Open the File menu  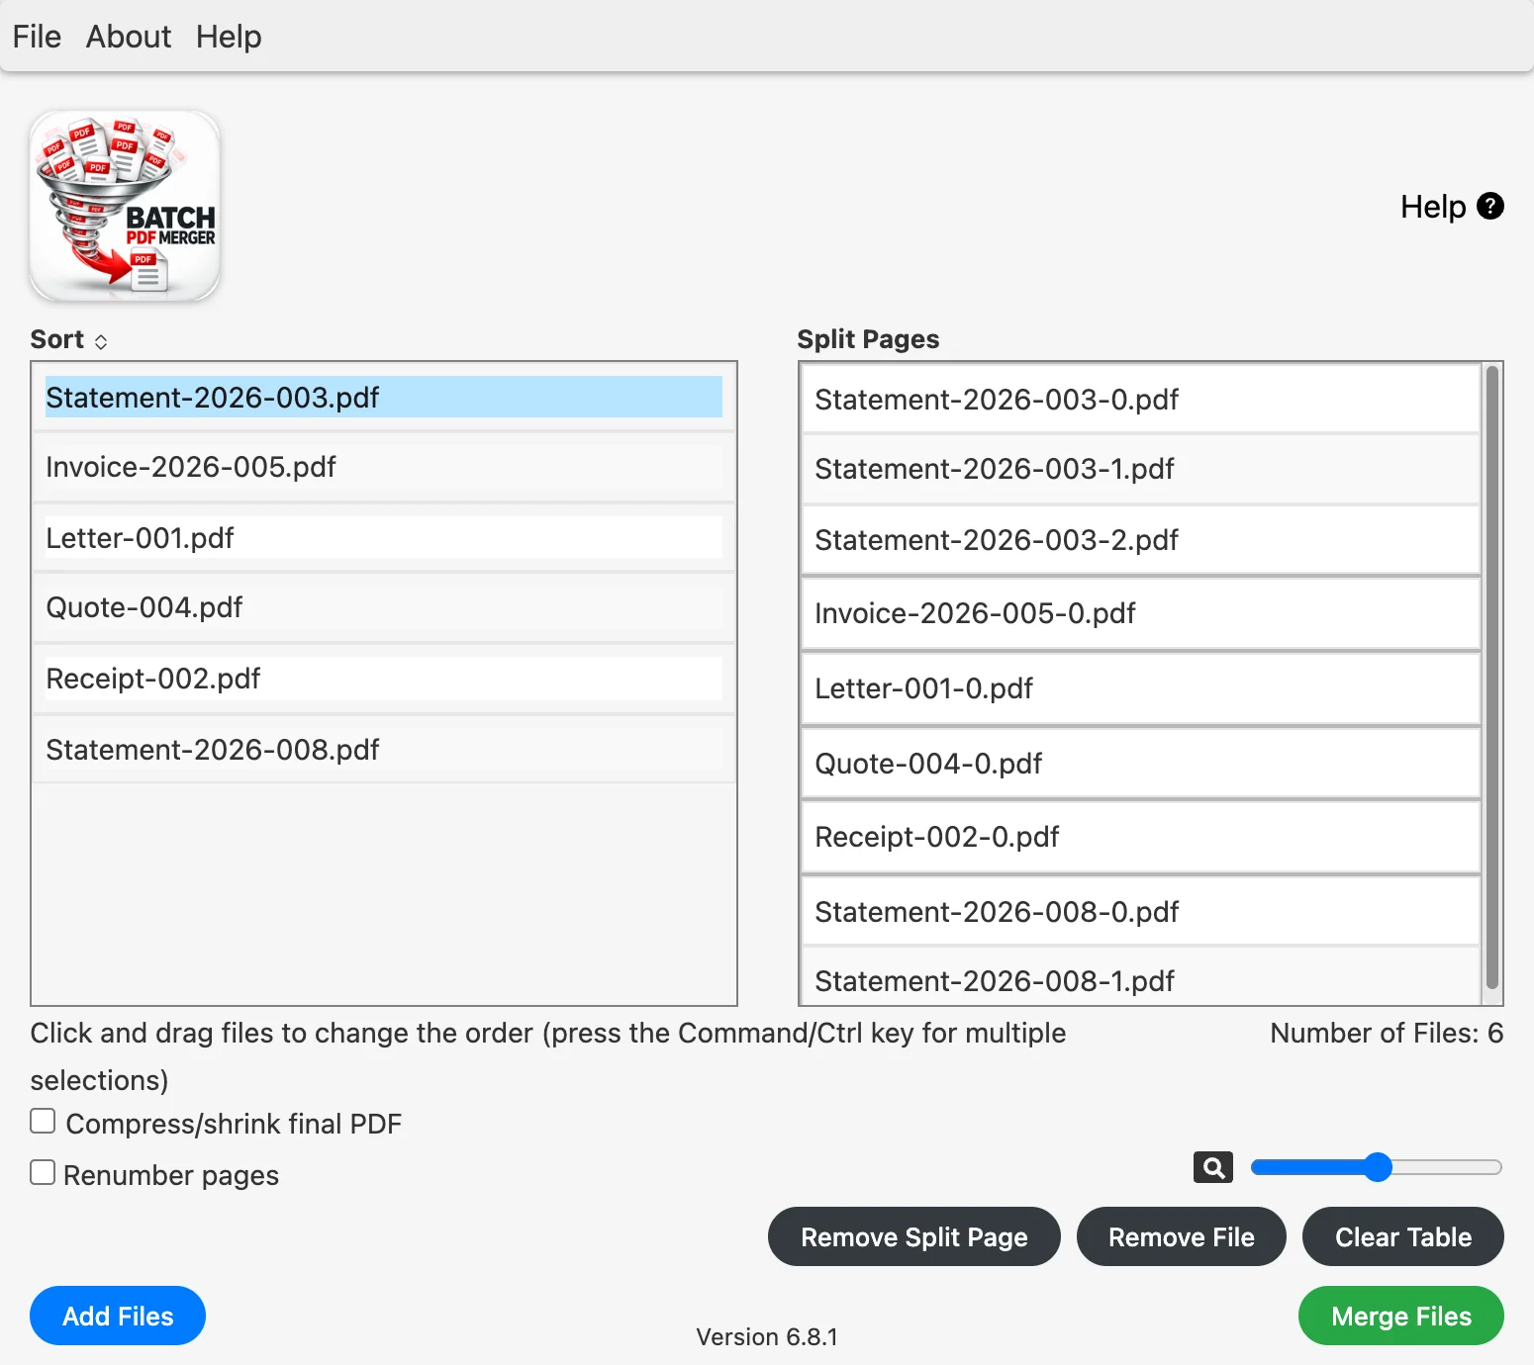(x=37, y=37)
